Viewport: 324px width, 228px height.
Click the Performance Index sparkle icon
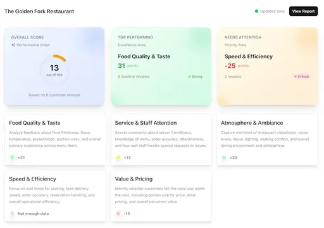click(13, 45)
